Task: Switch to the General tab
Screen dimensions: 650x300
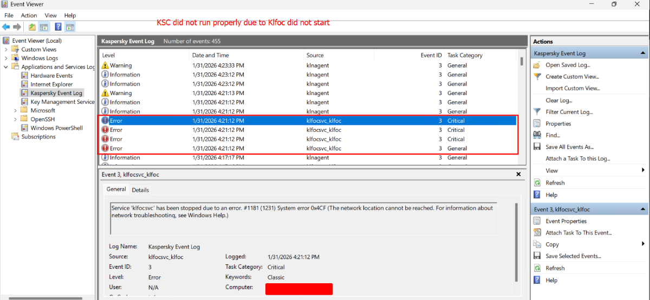Action: [116, 189]
